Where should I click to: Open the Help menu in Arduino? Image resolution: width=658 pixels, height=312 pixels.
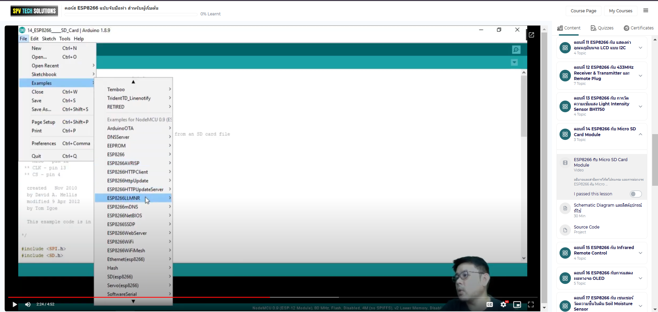pos(79,39)
